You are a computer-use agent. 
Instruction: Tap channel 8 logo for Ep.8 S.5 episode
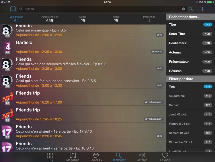coord(7,64)
